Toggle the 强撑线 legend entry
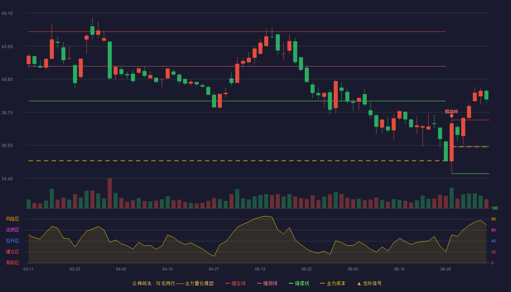The width and height of the screenshot is (511, 292). [x=299, y=283]
